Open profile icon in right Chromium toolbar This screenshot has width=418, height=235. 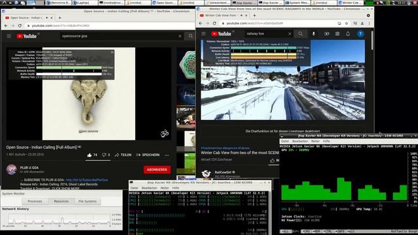(x=362, y=23)
